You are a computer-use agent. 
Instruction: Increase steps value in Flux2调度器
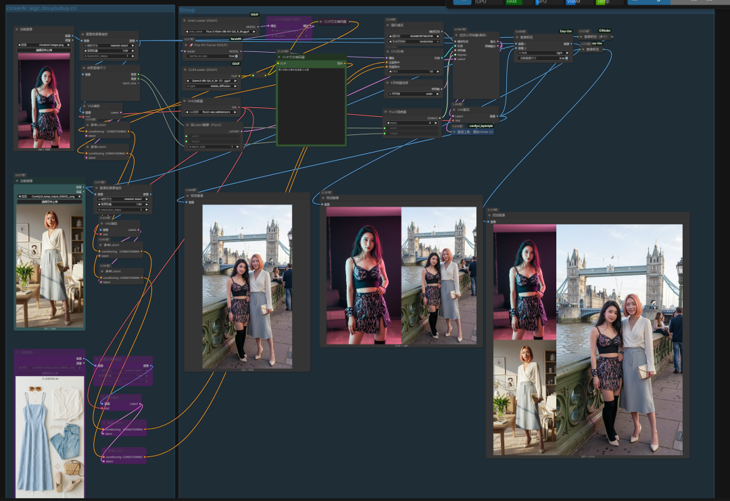point(437,123)
